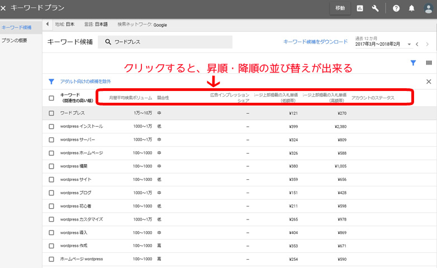
Task: Click the 1万～10万 search volume cell
Action: pos(142,113)
